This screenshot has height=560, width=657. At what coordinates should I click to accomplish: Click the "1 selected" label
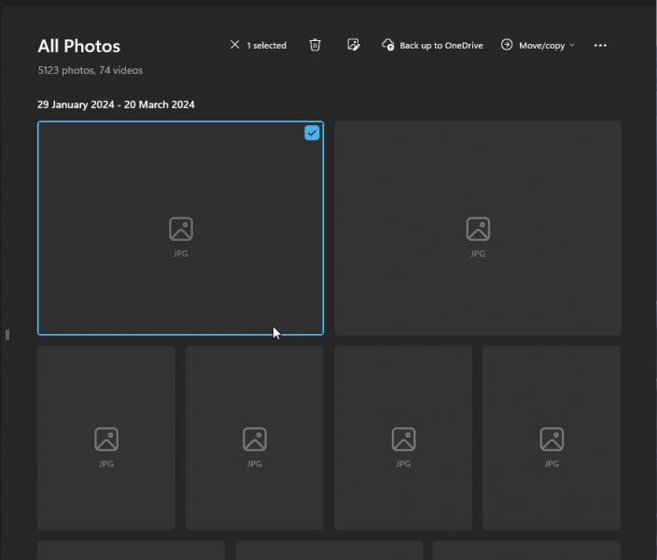tap(266, 45)
